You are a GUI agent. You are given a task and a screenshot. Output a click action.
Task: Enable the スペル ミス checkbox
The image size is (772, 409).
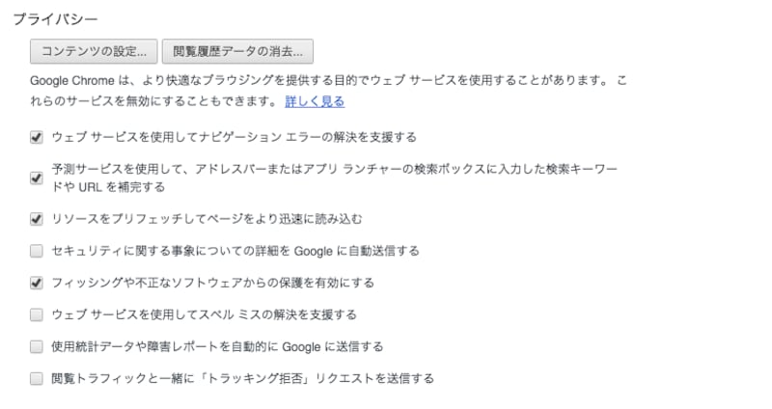37,314
